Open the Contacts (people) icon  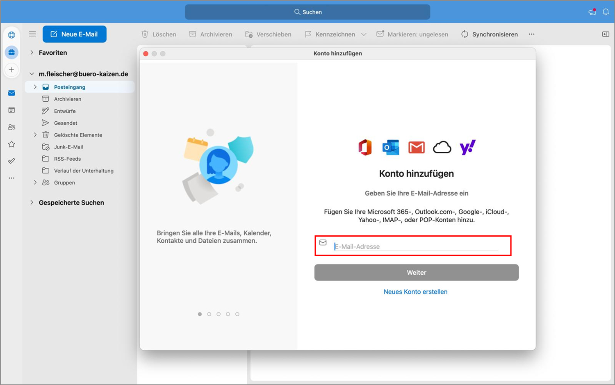tap(11, 127)
